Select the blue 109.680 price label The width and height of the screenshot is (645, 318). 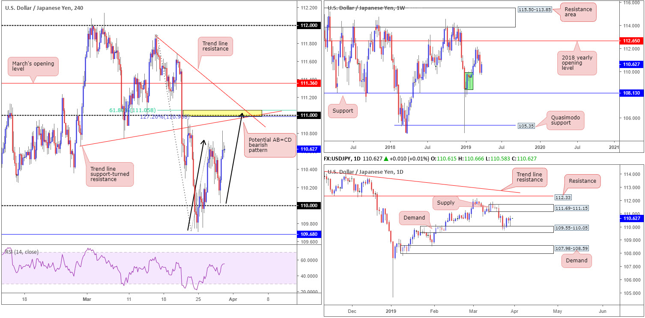pyautogui.click(x=309, y=234)
